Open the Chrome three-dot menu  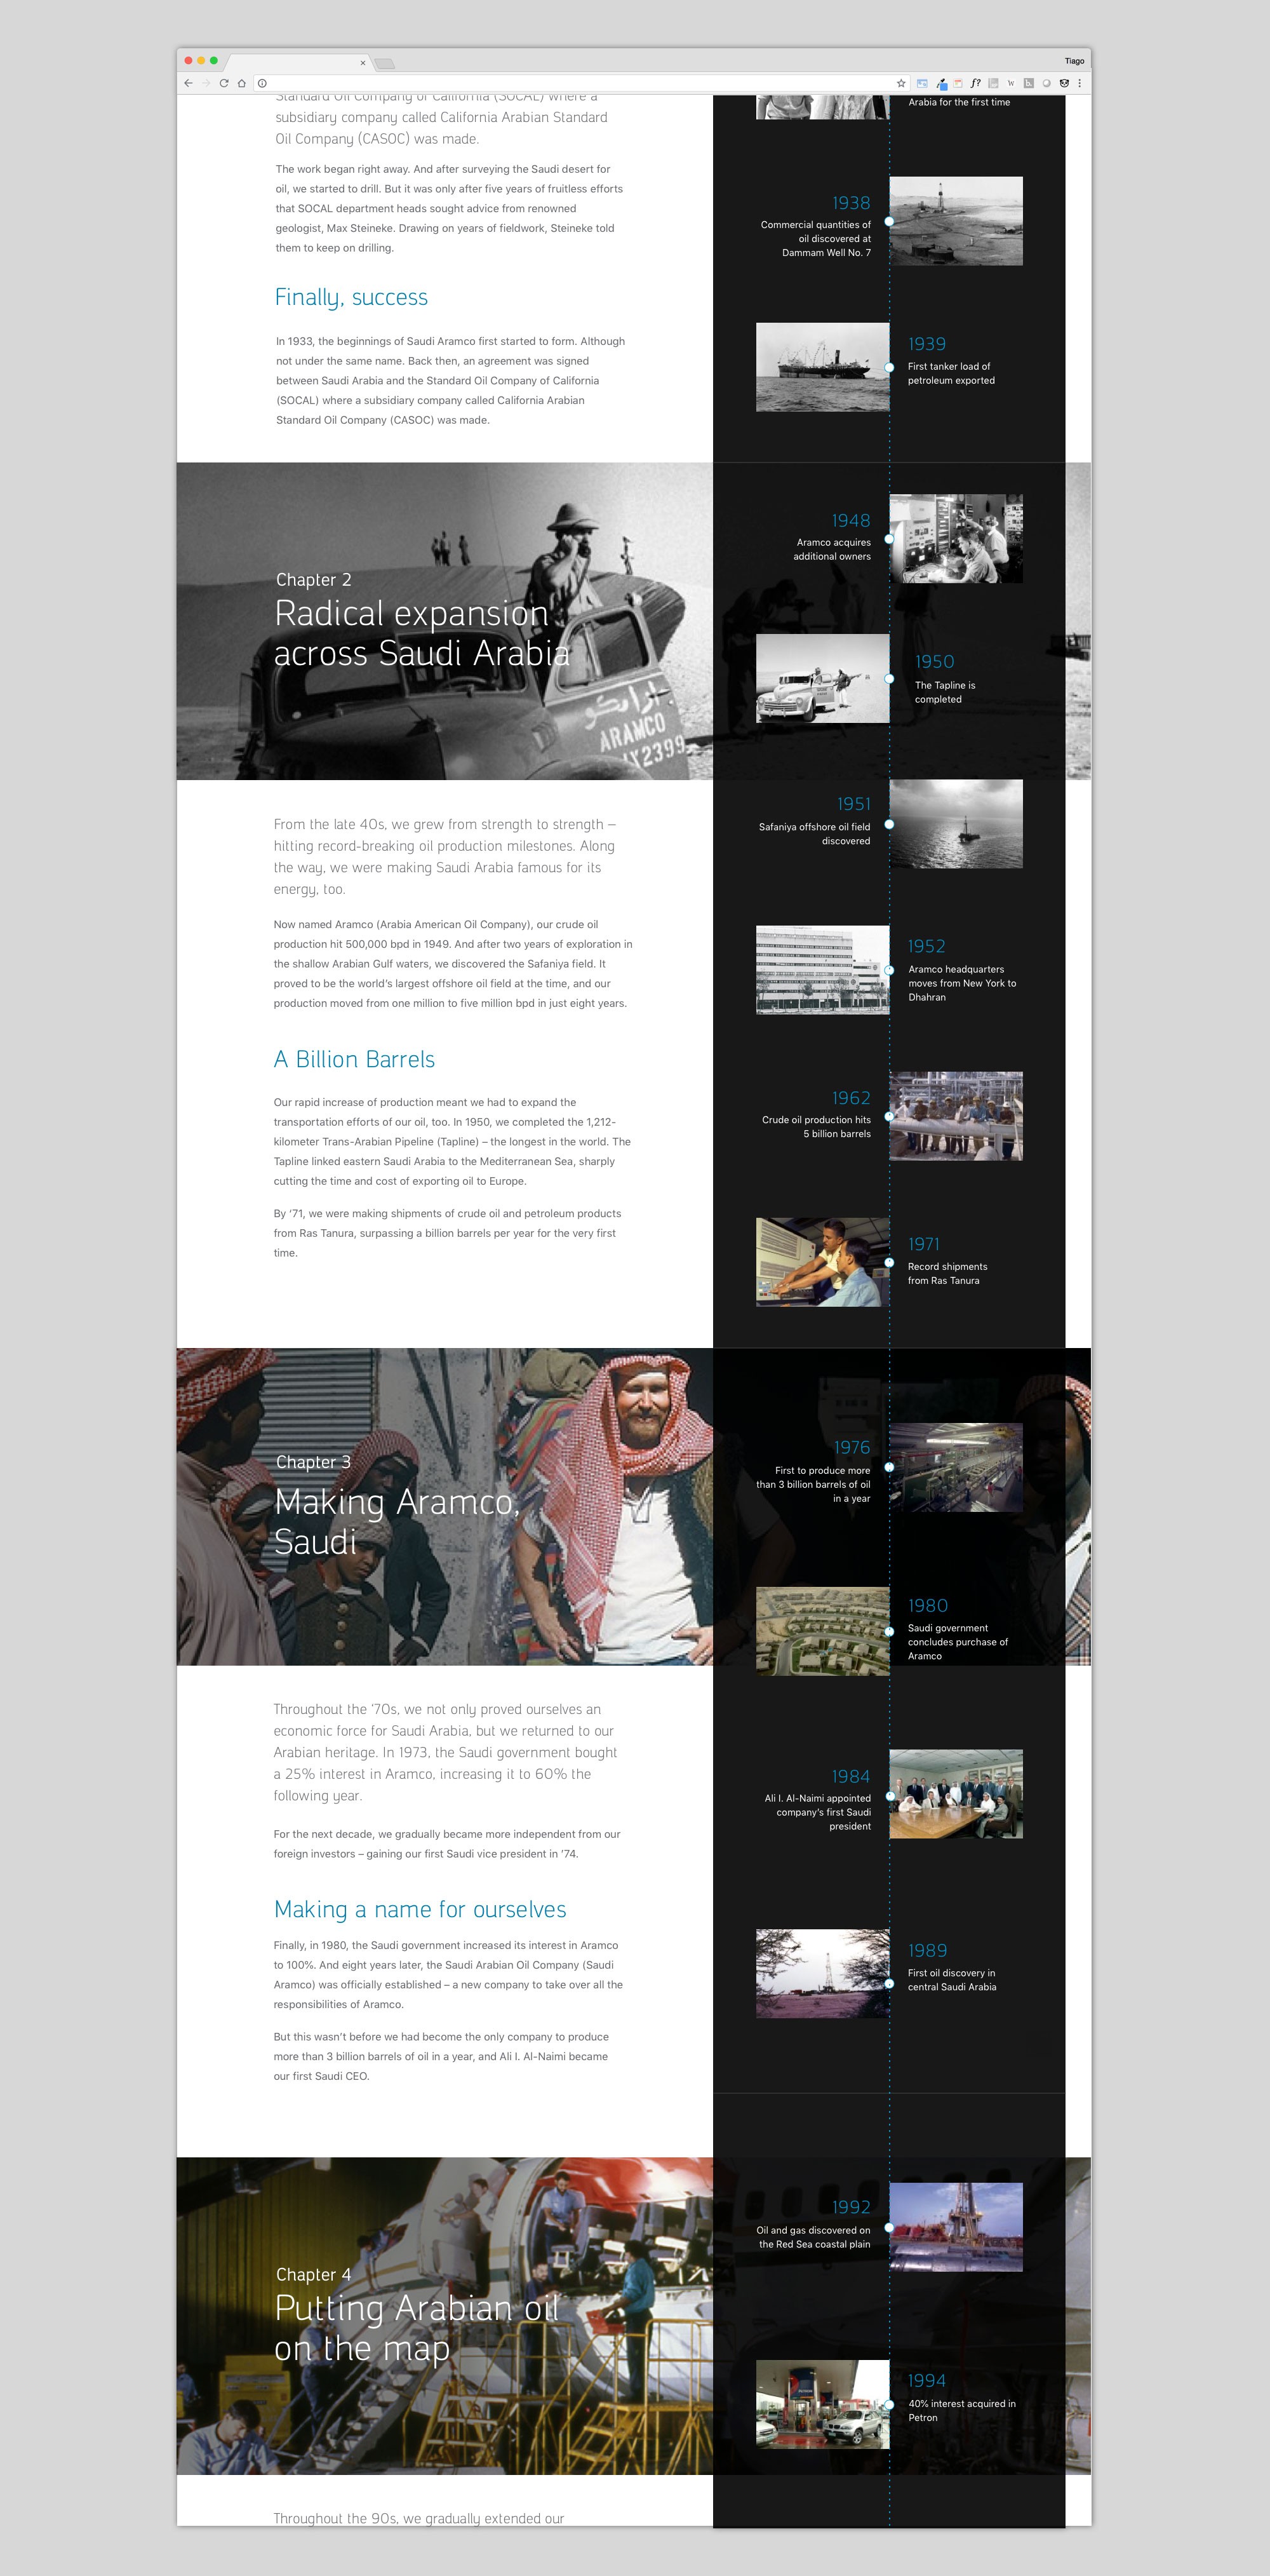(1079, 83)
